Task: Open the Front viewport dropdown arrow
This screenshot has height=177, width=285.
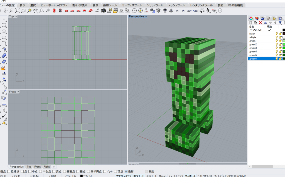Action: (18, 92)
